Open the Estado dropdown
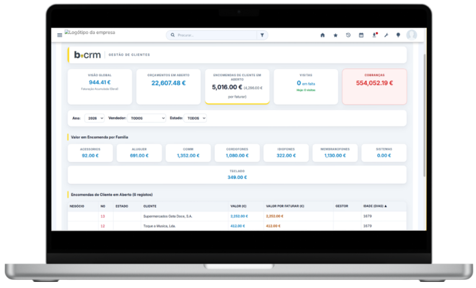This screenshot has width=476, height=288. point(195,118)
